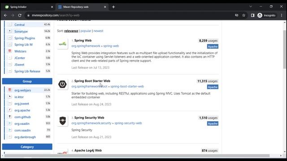
Task: Click the Spring Security Web shield icon
Action: click(63, 121)
